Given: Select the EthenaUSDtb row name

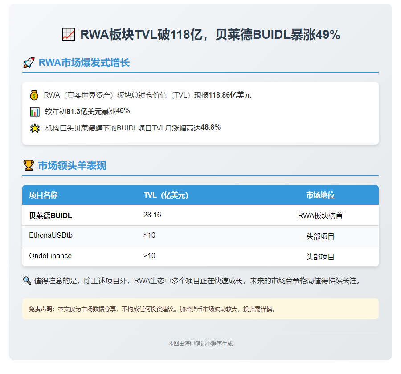Looking at the screenshot, I should [x=51, y=235].
